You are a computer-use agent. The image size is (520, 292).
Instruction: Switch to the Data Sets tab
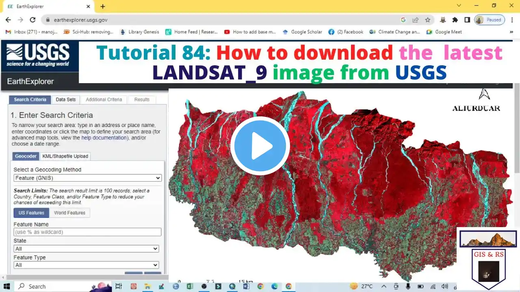(x=65, y=100)
